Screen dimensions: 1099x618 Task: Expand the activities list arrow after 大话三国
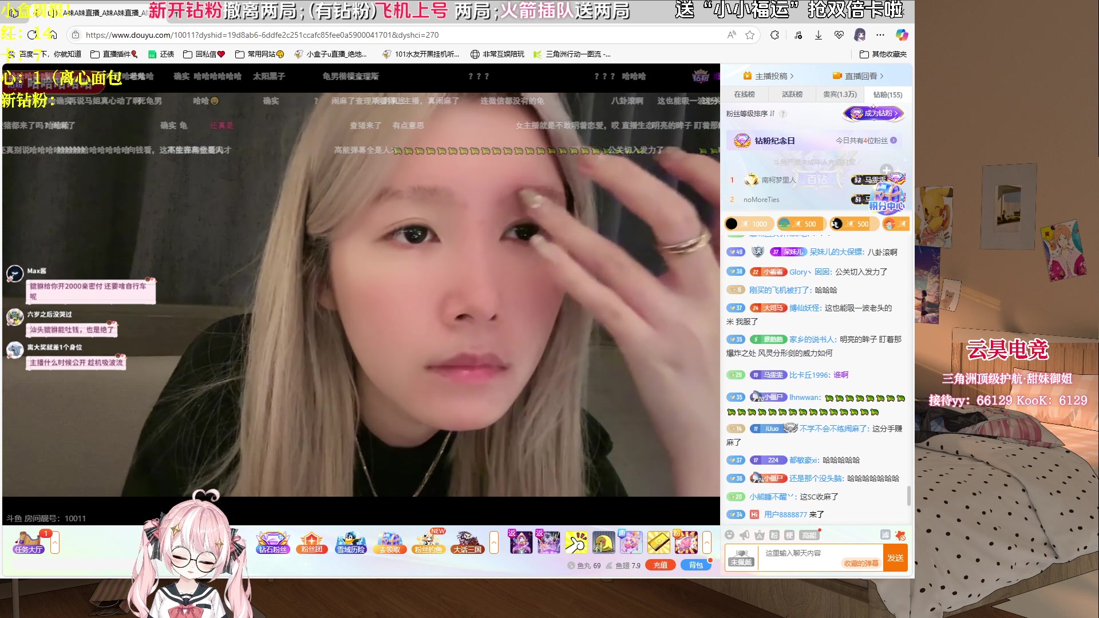click(x=494, y=542)
